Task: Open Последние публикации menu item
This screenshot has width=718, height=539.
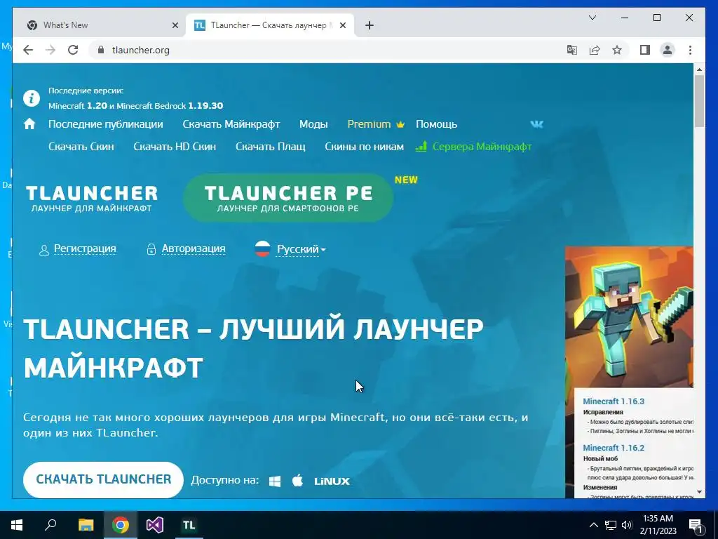Action: point(106,124)
